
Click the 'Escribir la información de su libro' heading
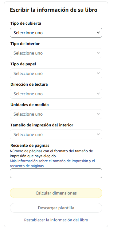[54, 10]
